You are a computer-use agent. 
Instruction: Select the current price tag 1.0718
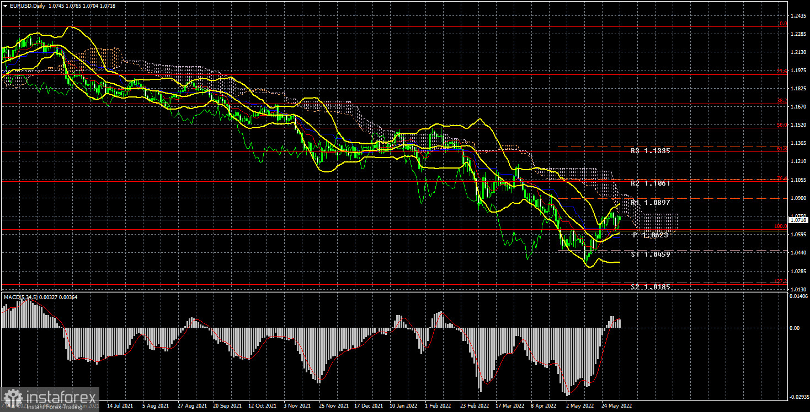[x=798, y=220]
